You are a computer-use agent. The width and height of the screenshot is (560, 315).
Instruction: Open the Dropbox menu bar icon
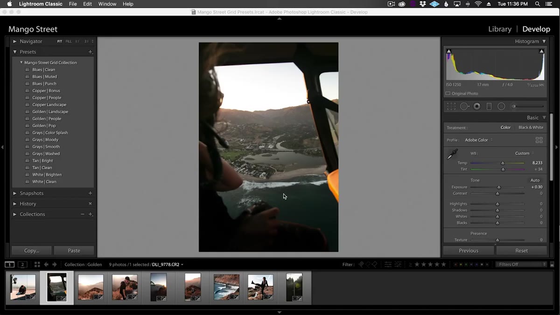point(423,4)
